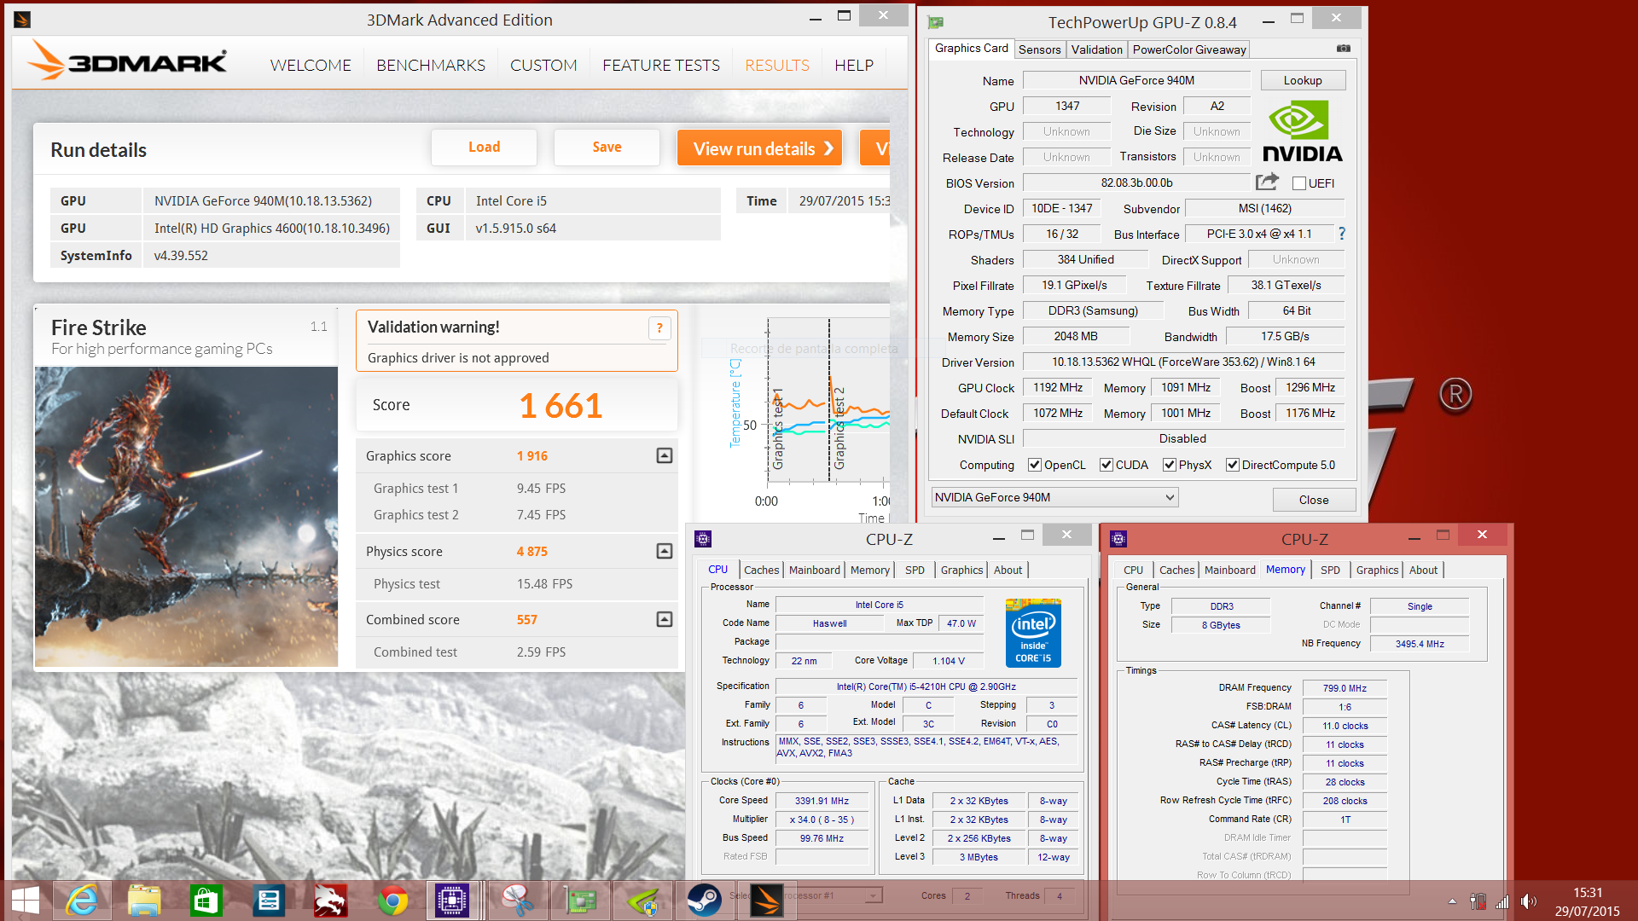This screenshot has height=921, width=1638.
Task: Open PowerColor Giveaway tab
Action: pos(1189,49)
